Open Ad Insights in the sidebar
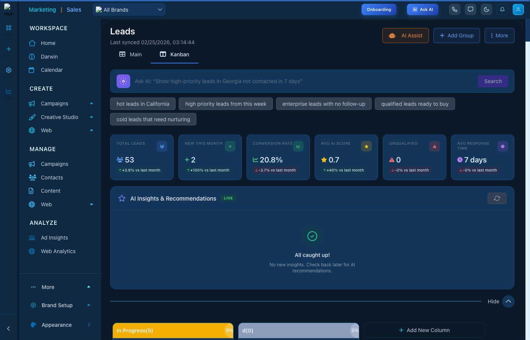 (55, 238)
